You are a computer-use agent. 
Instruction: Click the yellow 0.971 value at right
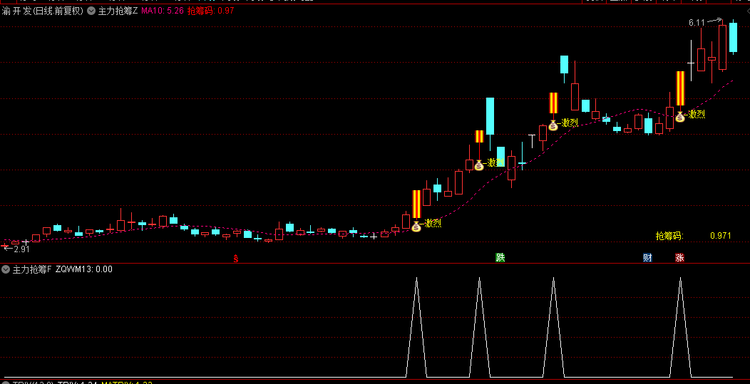(x=720, y=236)
